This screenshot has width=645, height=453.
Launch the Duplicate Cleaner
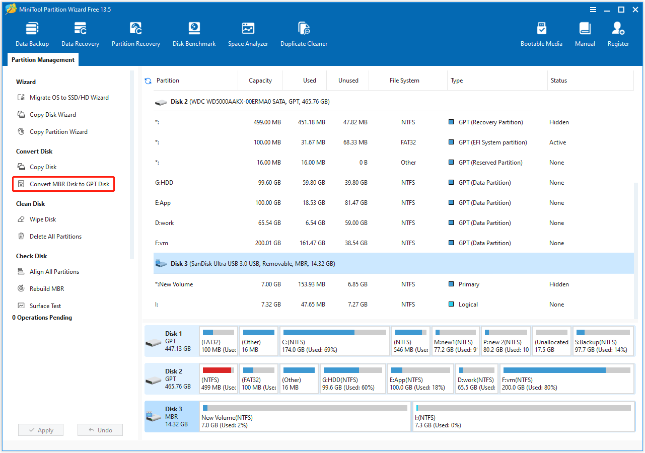click(304, 33)
